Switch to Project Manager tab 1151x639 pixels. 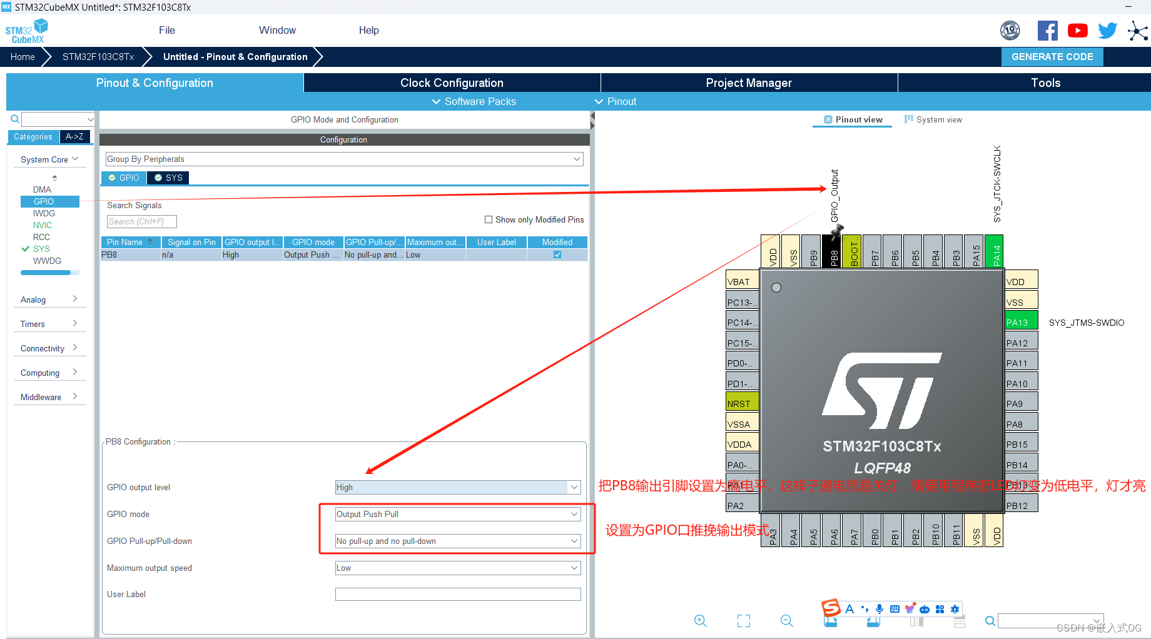tap(749, 83)
